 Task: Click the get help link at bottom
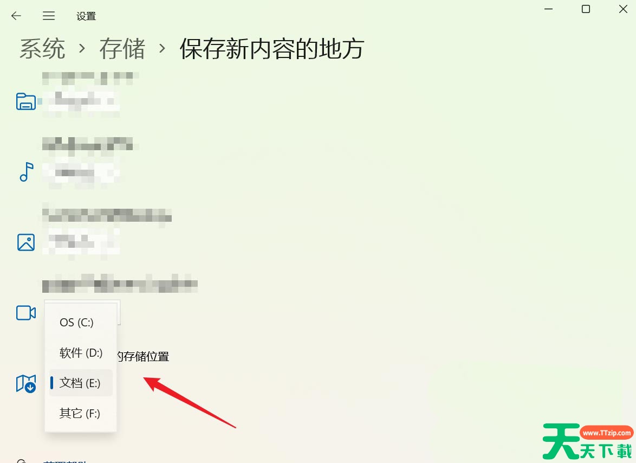[65, 461]
